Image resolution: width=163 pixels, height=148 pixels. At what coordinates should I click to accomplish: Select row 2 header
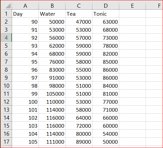pos(6,22)
